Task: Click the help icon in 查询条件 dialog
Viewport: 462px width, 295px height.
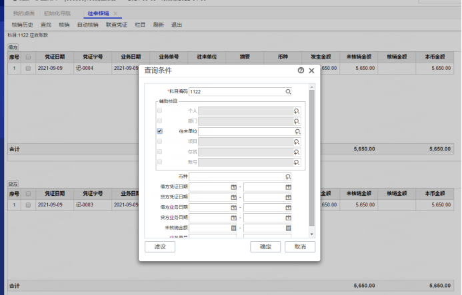Action: pyautogui.click(x=301, y=70)
